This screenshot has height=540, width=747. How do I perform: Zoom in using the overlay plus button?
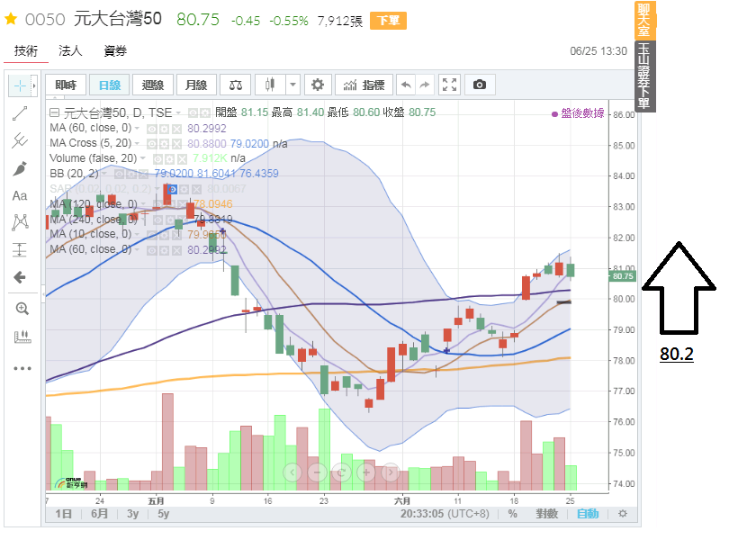point(366,472)
